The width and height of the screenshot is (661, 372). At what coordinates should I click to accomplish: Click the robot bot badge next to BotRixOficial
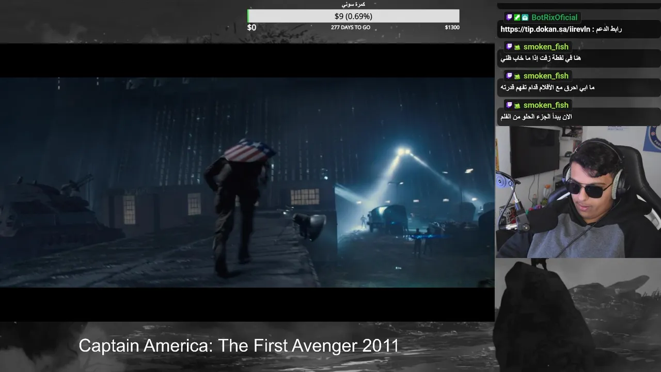[x=525, y=18]
